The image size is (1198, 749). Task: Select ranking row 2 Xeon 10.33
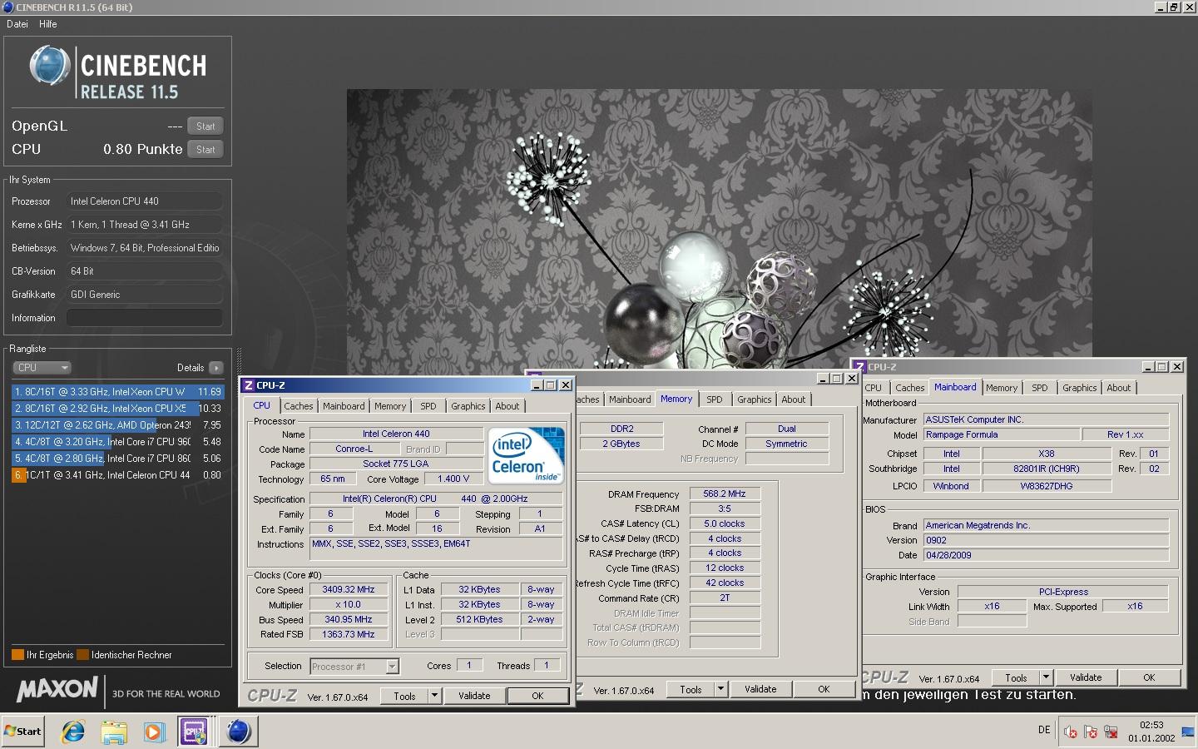pos(117,409)
